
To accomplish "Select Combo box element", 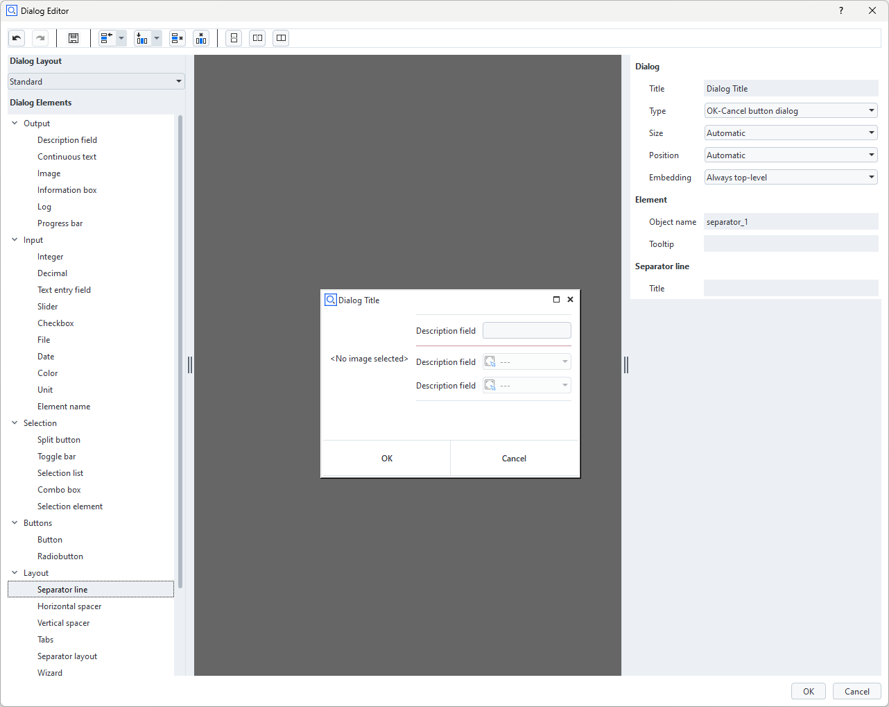I will (59, 489).
